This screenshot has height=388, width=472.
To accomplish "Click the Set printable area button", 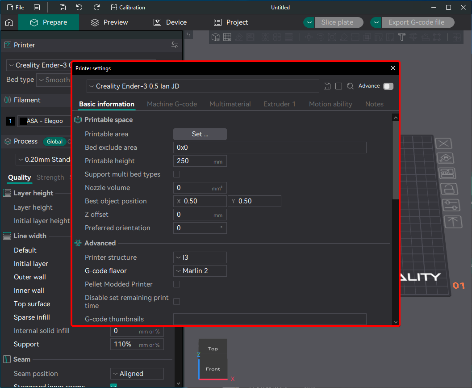I will pos(200,134).
